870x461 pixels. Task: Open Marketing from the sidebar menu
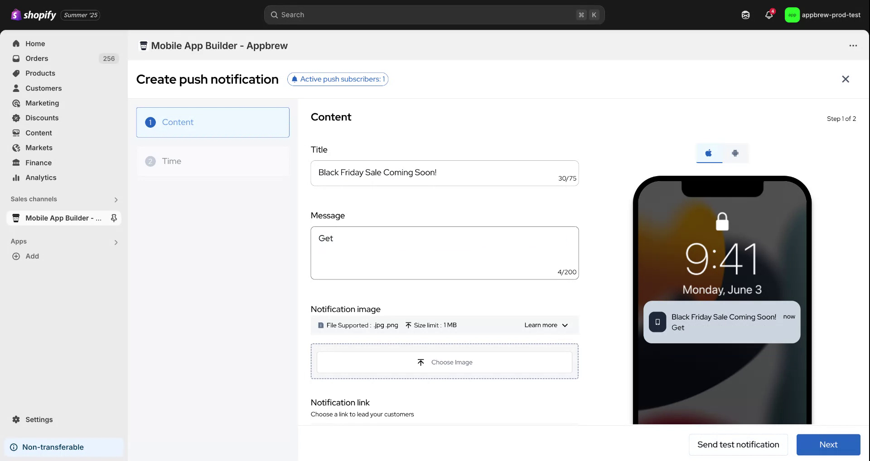click(42, 103)
